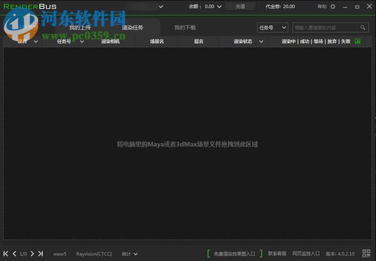Open the 渲染状态 filter dropdown
Image resolution: width=376 pixels, height=261 pixels.
tap(261, 42)
